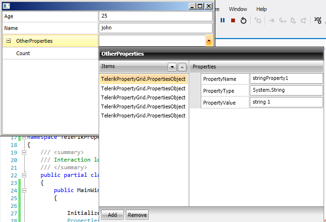The height and width of the screenshot is (222, 326).
Task: Click the Step Into debug icon
Action: point(283,20)
